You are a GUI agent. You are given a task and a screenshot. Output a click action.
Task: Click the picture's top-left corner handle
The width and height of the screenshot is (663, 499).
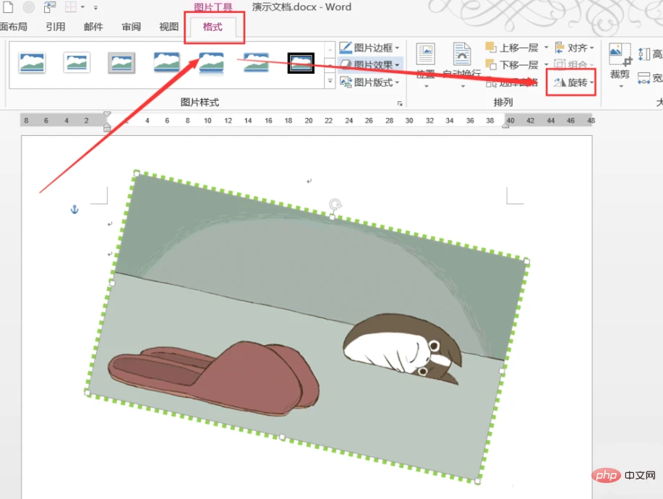(136, 174)
